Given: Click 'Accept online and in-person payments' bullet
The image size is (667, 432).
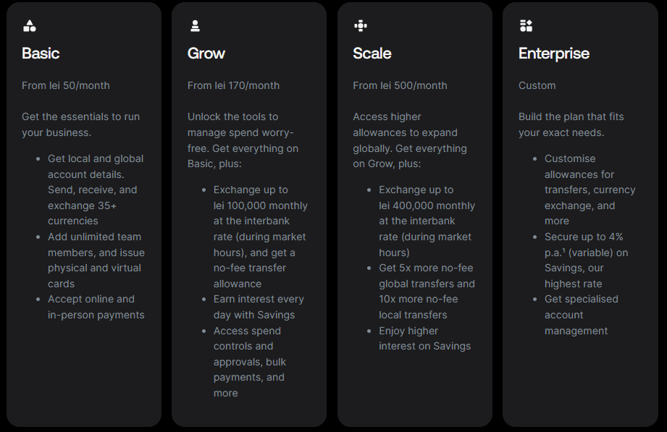Looking at the screenshot, I should 96,307.
